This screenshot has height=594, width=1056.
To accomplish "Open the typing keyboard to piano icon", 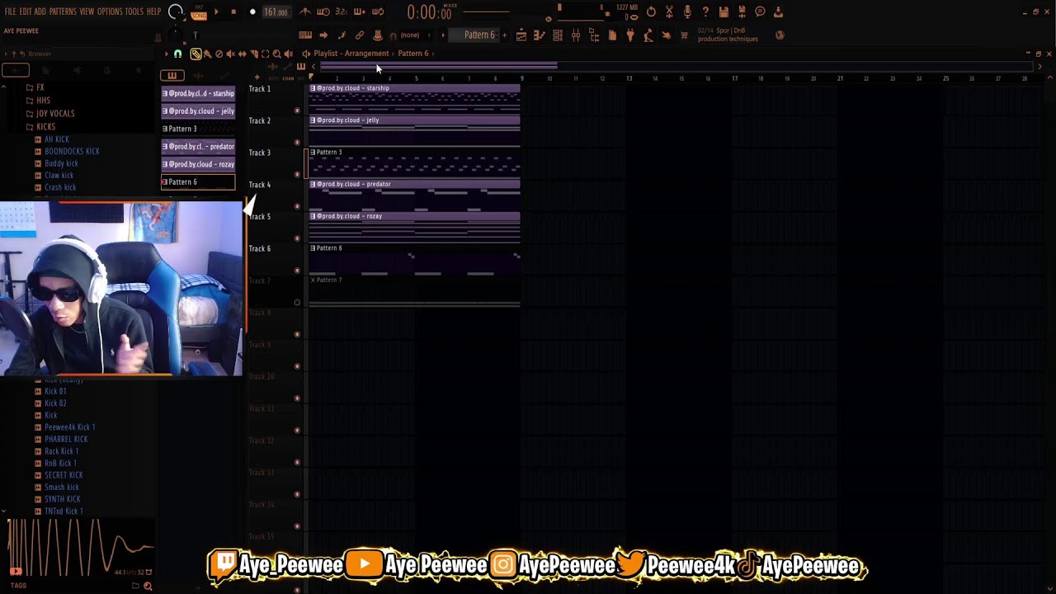I will point(304,35).
